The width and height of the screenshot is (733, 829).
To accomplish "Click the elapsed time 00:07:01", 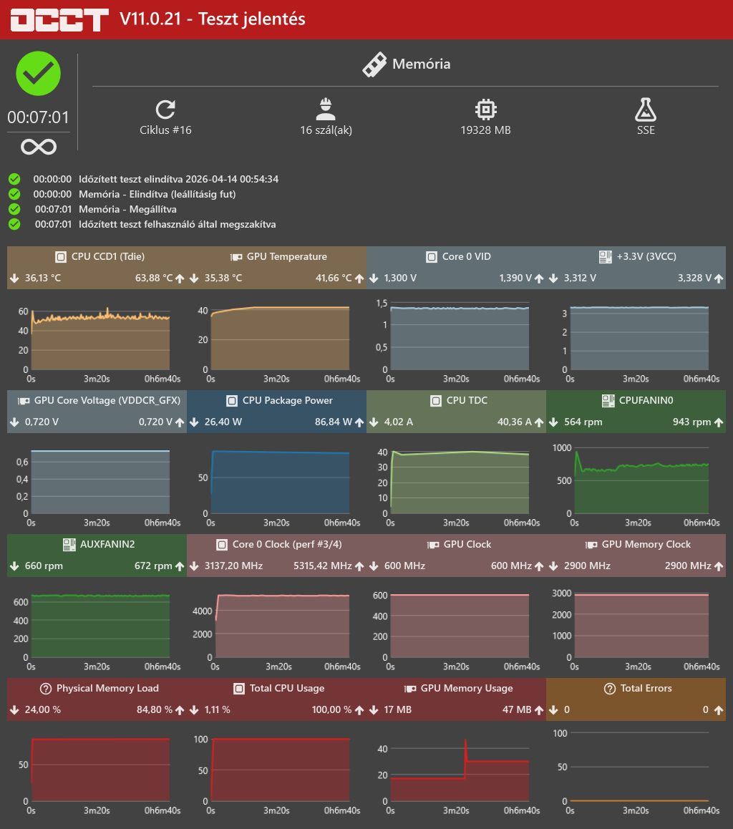I will click(38, 117).
